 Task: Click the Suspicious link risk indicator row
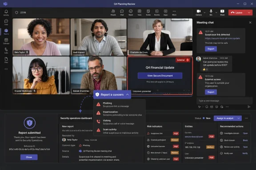pos(163,133)
